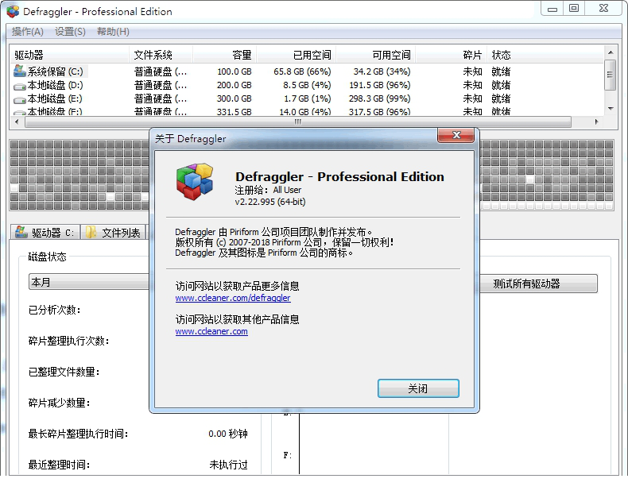Click the 注册给: All User text
Screen dimensions: 628x494
tap(268, 190)
